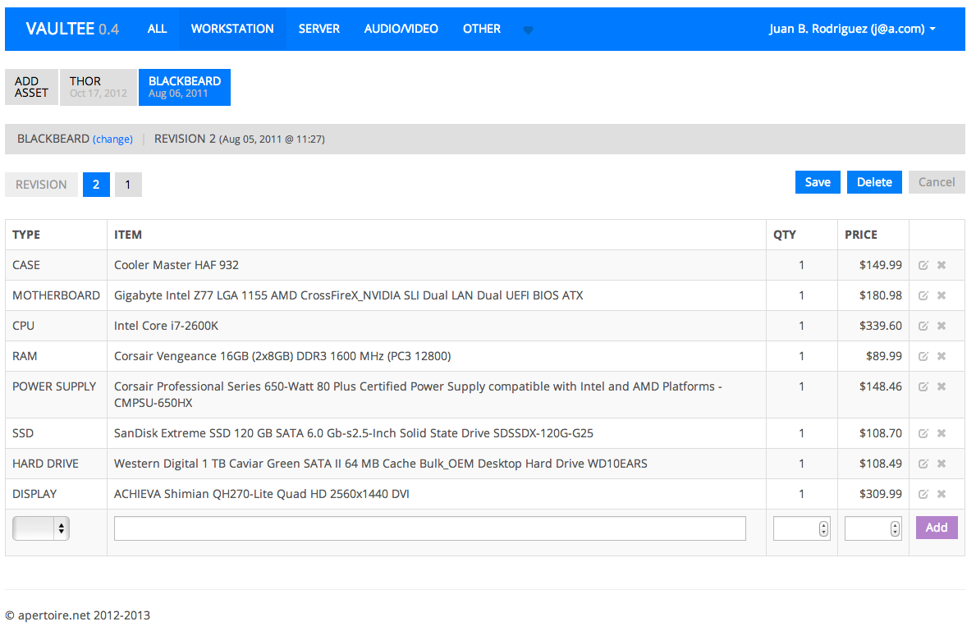Open the OTHER category
Image resolution: width=976 pixels, height=640 pixels.
(481, 29)
